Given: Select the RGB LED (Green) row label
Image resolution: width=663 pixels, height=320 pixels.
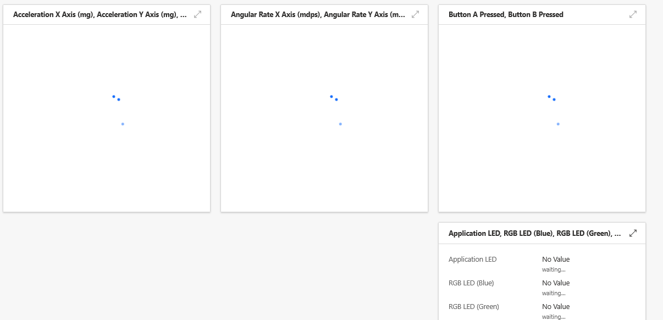Looking at the screenshot, I should 474,307.
